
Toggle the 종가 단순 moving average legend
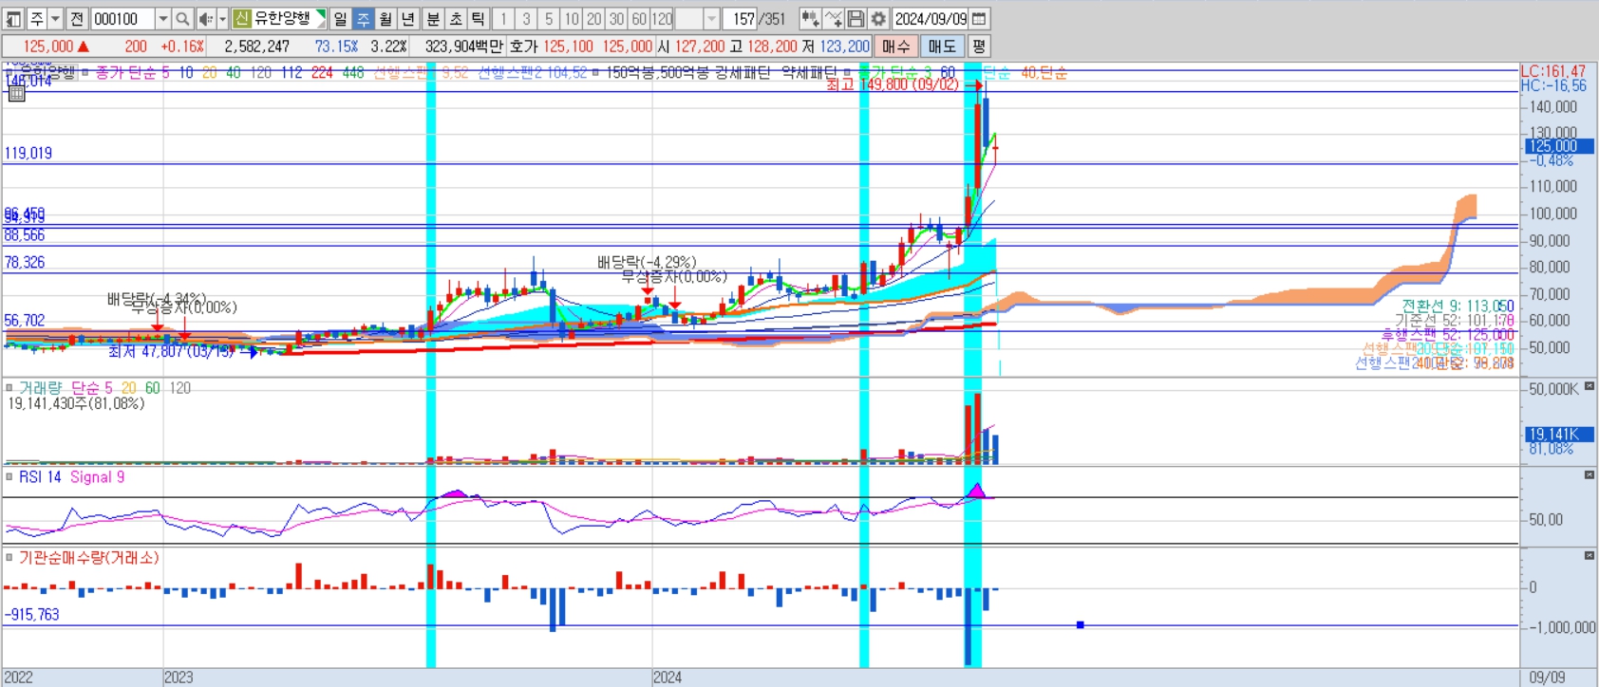pos(132,72)
